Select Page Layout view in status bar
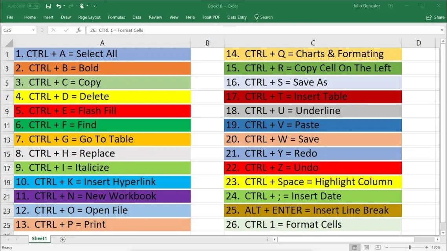The image size is (447, 251). 366,247
